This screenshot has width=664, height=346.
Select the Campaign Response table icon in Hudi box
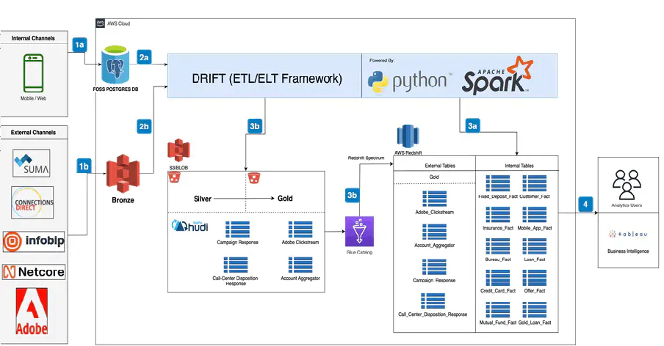tap(237, 229)
